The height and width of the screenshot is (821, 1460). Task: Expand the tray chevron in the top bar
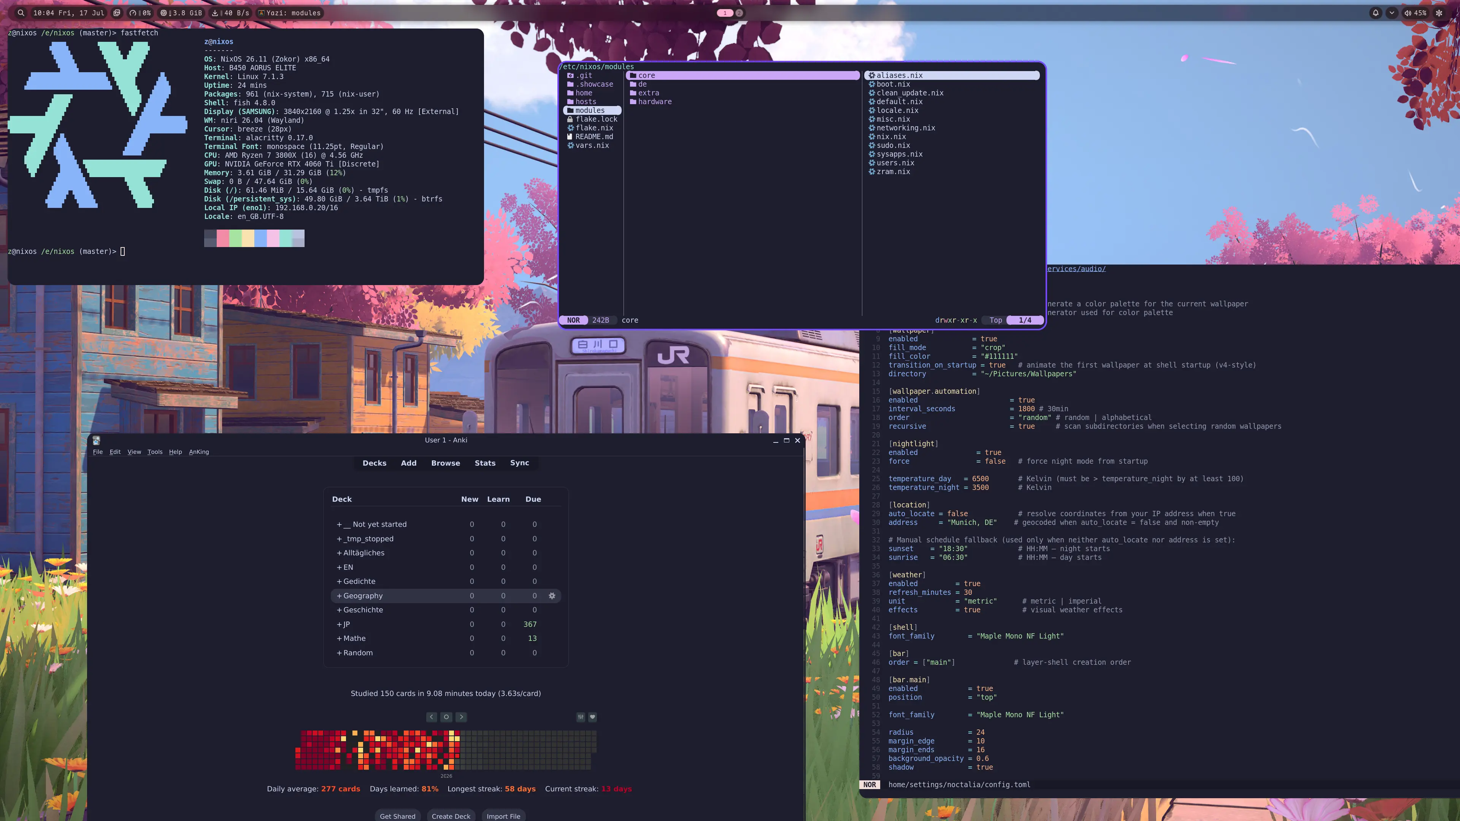tap(1392, 13)
